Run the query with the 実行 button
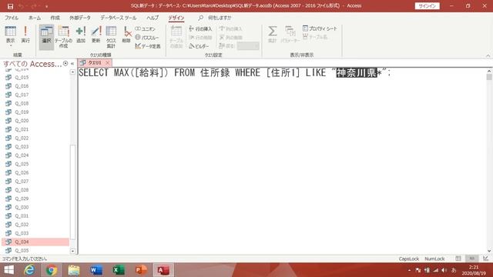Viewport: 493px width, 277px height. tap(25, 35)
